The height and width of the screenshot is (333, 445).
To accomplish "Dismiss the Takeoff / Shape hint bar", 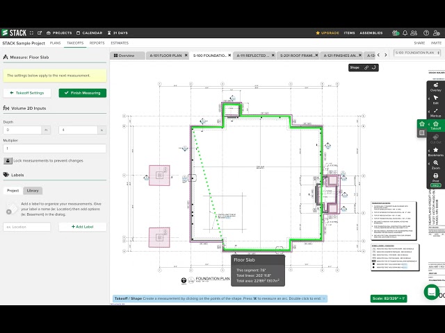I will [324, 298].
